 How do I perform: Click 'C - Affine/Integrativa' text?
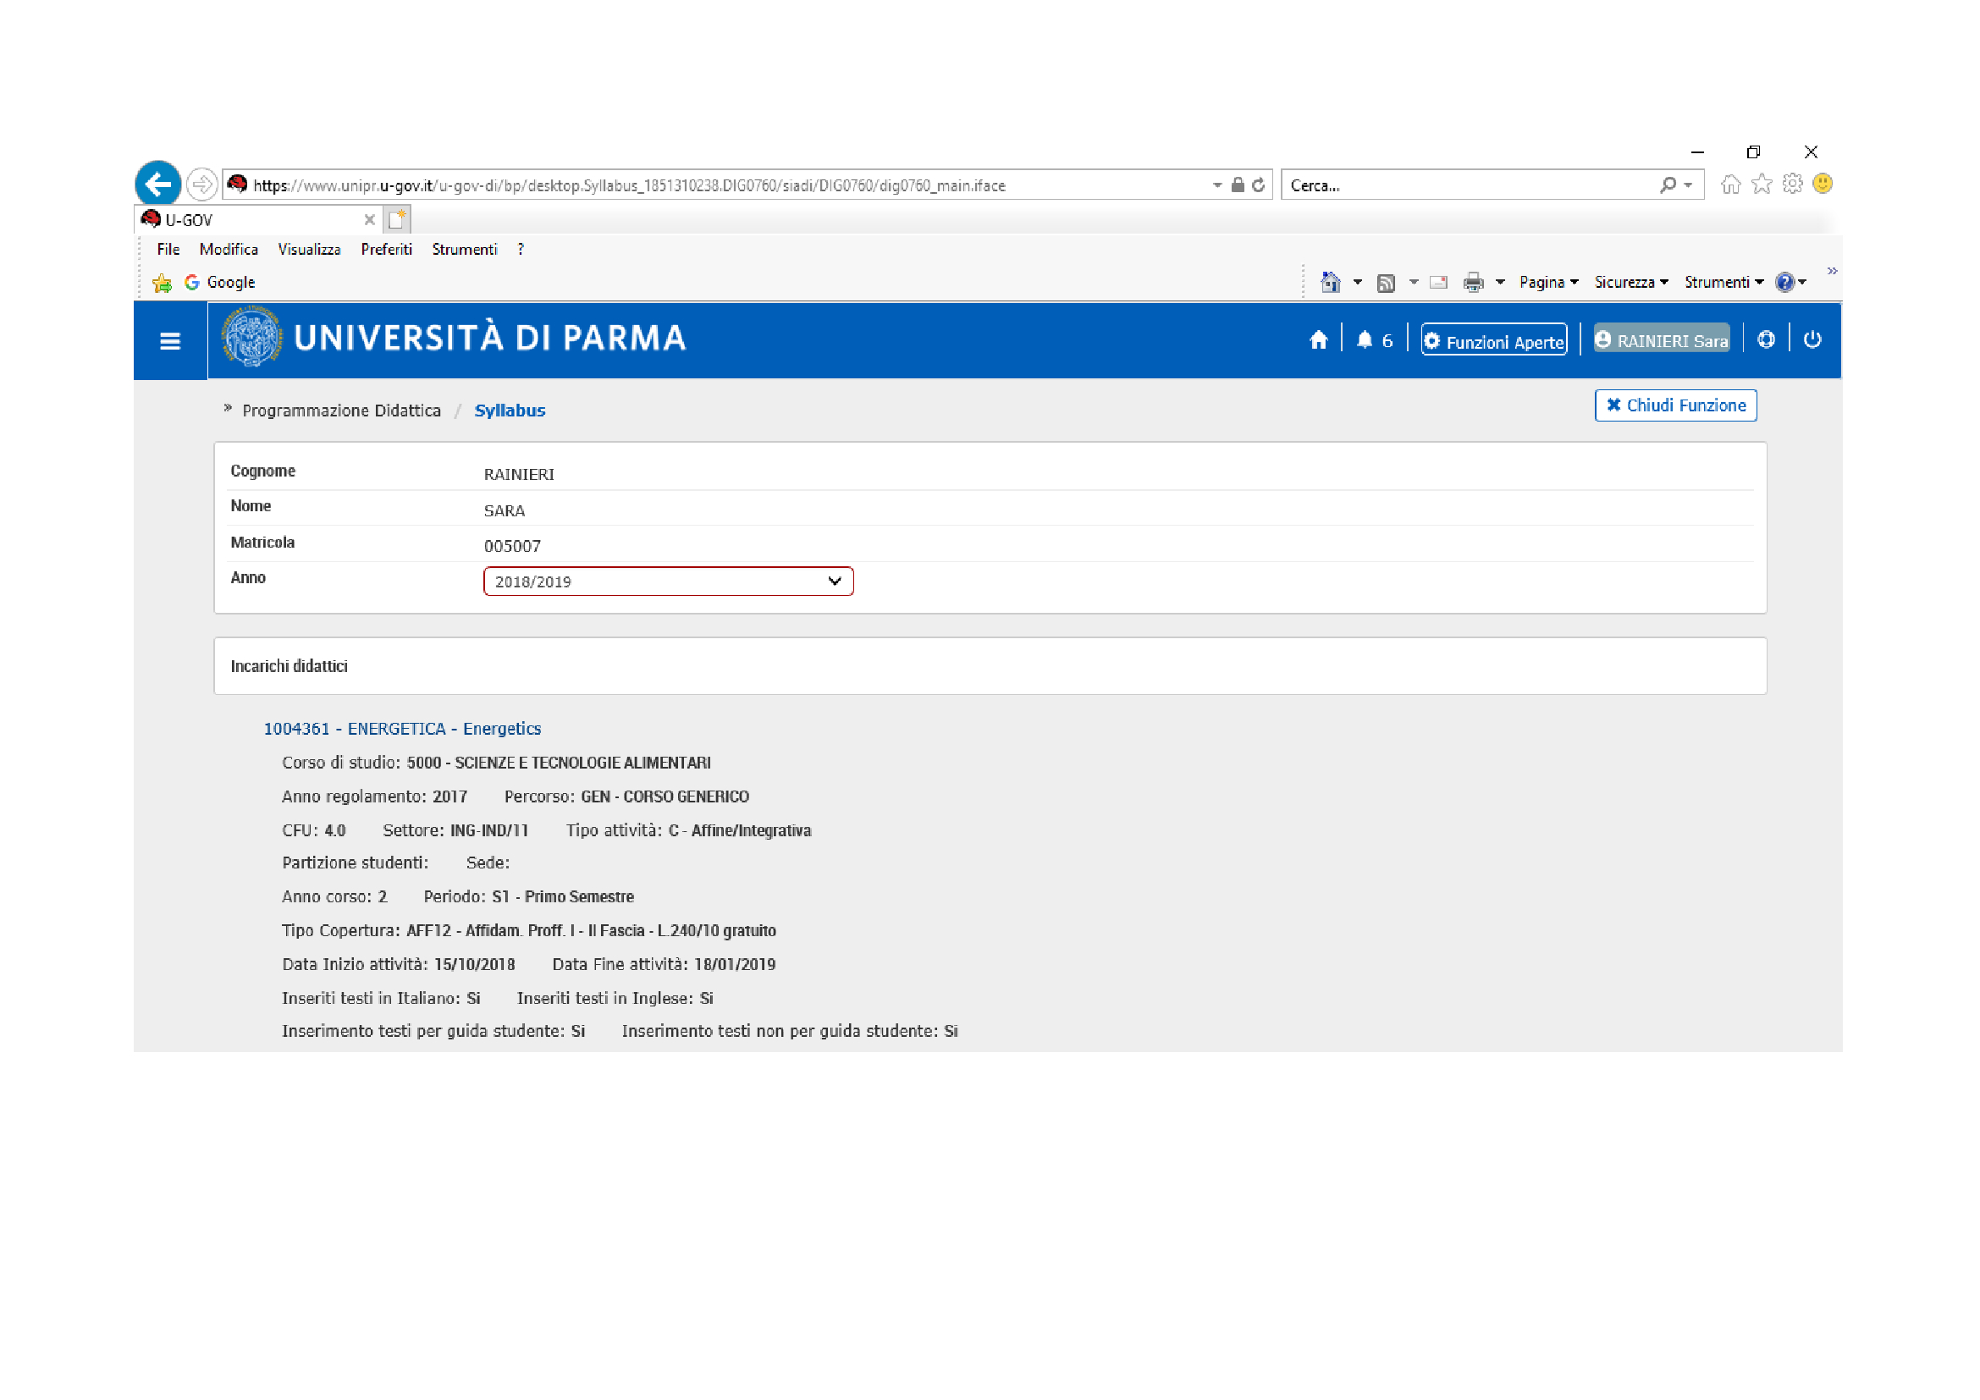(x=740, y=830)
